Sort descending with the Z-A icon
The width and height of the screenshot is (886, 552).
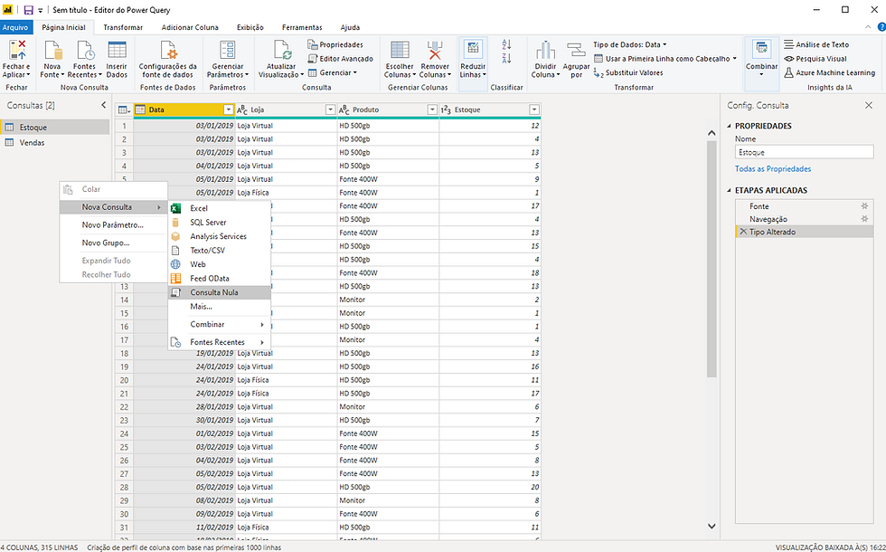(x=506, y=58)
